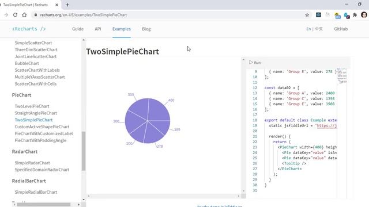Screen dimensions: 369x207
Task: Click sidebar scroll down arrow
Action: tap(83, 200)
